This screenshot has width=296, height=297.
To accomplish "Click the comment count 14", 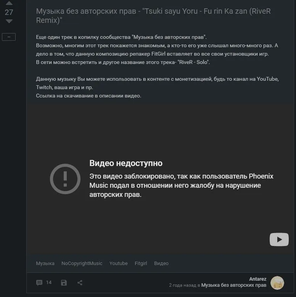I will 49,283.
